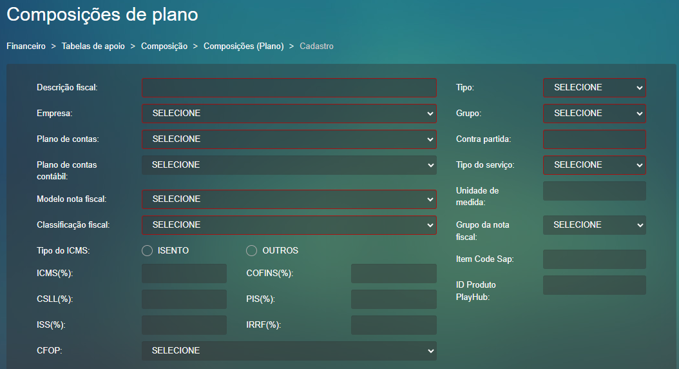Image resolution: width=679 pixels, height=369 pixels.
Task: Return to Composições (Plano) breadcrumb
Action: coord(244,46)
